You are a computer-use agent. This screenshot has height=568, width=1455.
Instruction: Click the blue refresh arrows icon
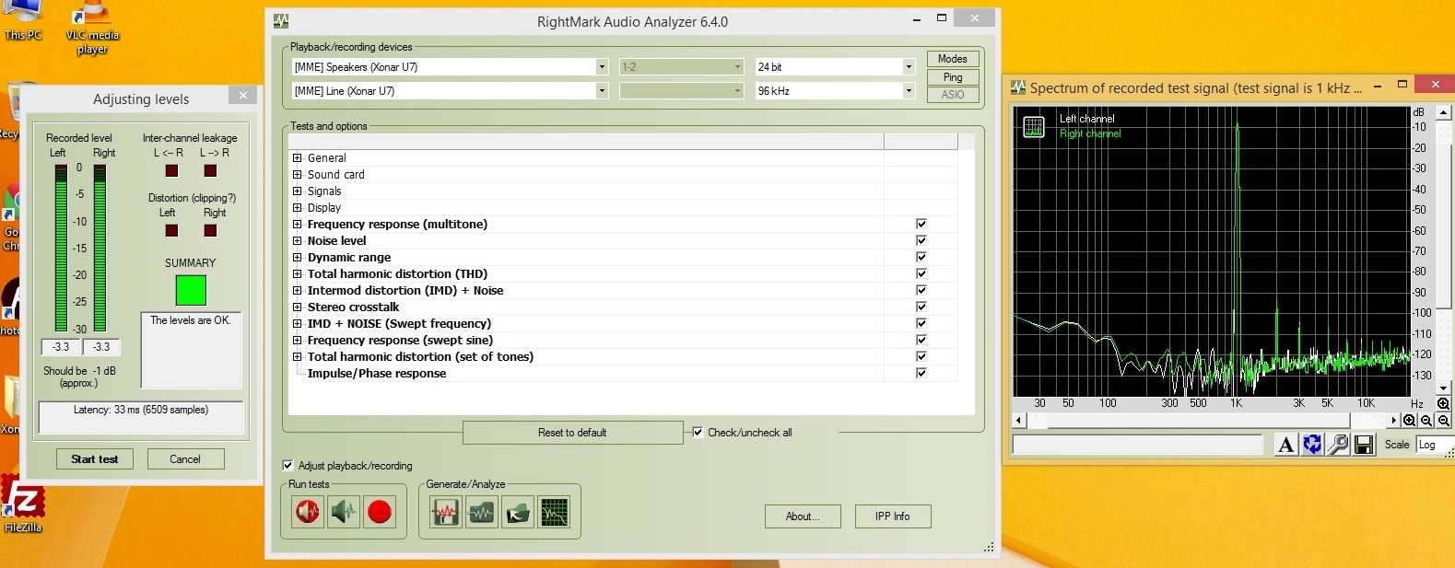tap(1312, 445)
